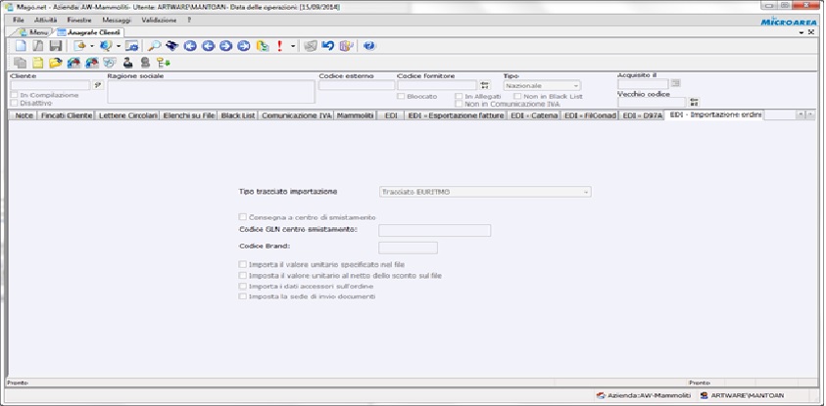The image size is (826, 406).
Task: Go to the first record arrow icon
Action: 190,46
